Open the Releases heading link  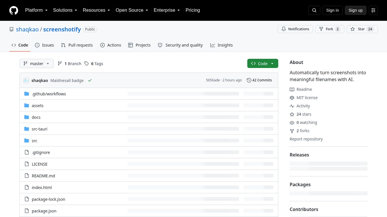coord(299,155)
